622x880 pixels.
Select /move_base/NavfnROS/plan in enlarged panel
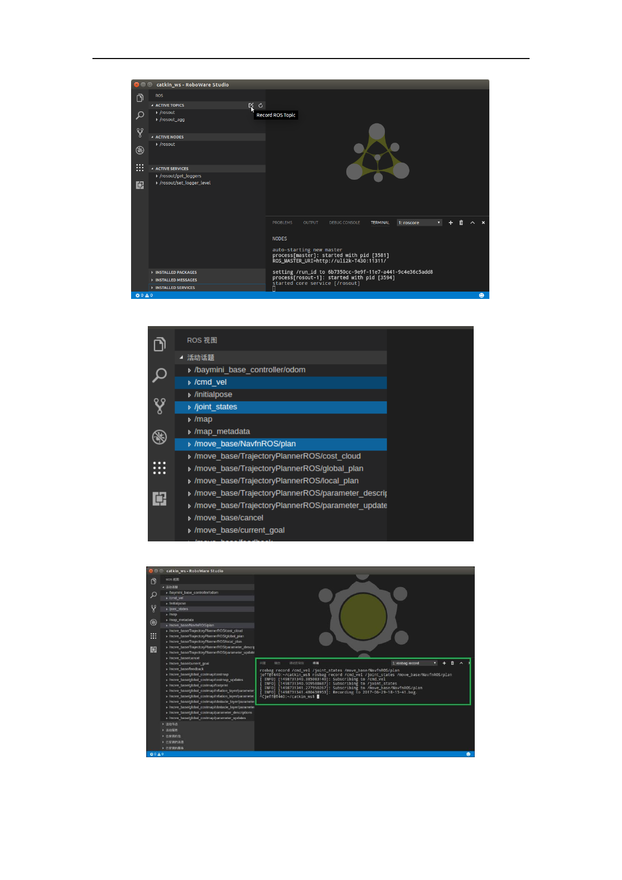pos(280,444)
